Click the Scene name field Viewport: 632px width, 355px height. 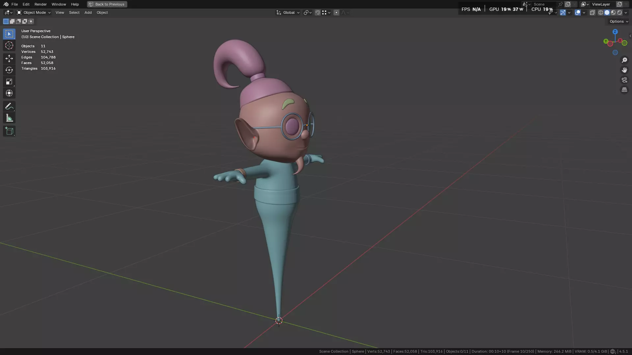[544, 4]
